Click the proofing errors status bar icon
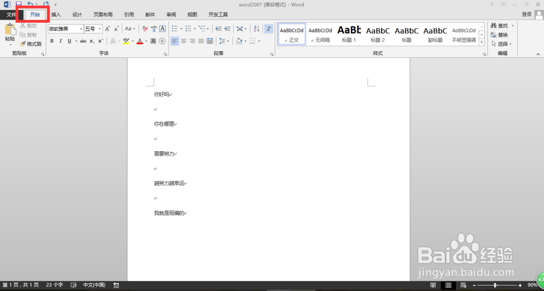 click(x=73, y=285)
